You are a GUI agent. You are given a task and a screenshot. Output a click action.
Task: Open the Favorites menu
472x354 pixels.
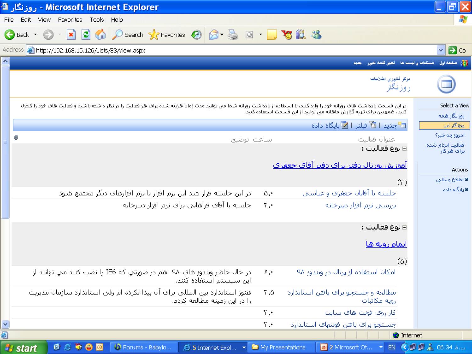tap(70, 20)
